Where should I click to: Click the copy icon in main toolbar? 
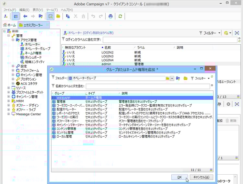68,16
